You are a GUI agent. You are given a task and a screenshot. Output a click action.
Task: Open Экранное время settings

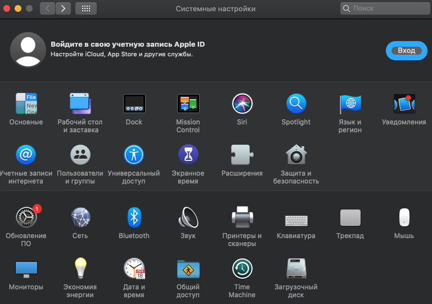(188, 154)
